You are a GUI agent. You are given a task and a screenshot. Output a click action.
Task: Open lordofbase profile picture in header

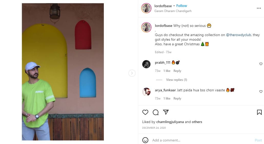tap(146, 8)
